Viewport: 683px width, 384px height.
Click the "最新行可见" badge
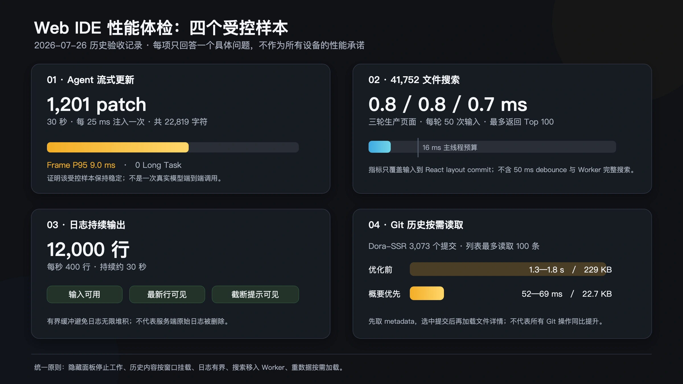[x=167, y=294]
